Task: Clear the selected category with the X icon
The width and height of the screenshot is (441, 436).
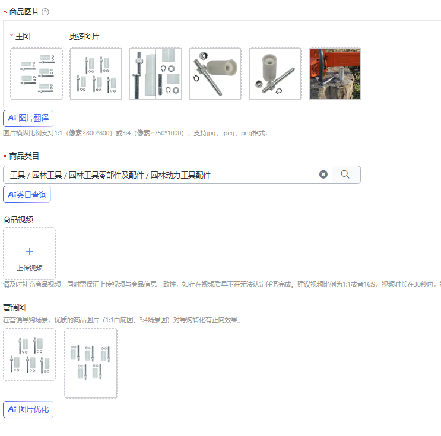Action: 323,174
